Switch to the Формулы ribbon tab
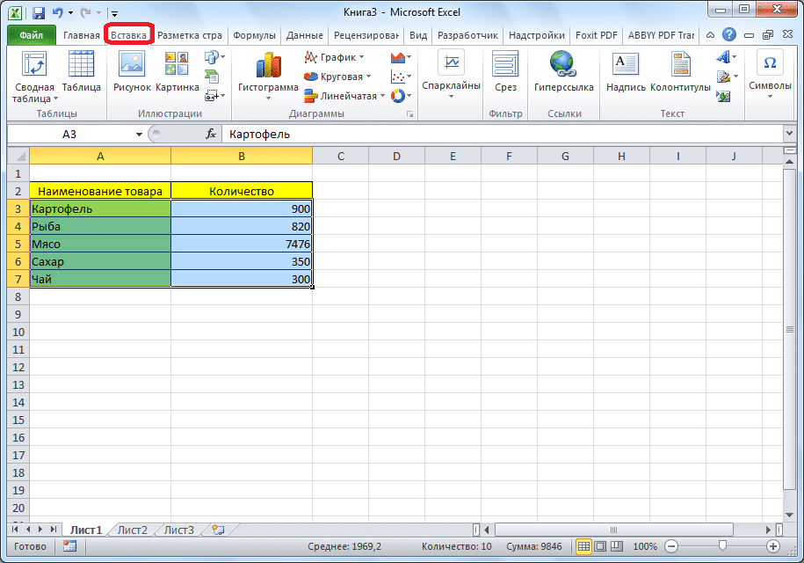Image resolution: width=804 pixels, height=563 pixels. [254, 35]
